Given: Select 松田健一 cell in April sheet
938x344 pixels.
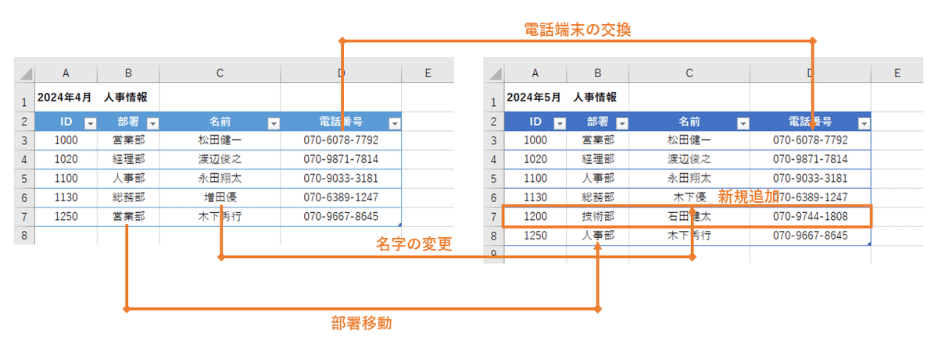Looking at the screenshot, I should [220, 140].
